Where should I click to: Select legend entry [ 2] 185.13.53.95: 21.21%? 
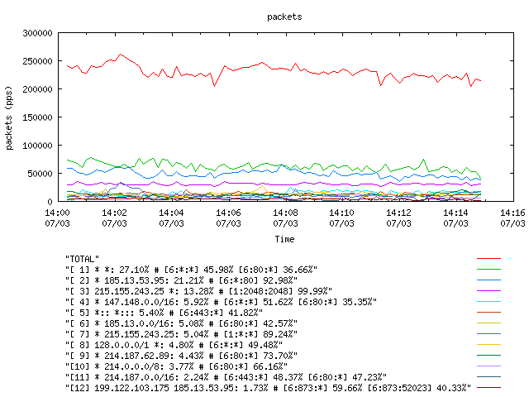point(182,280)
